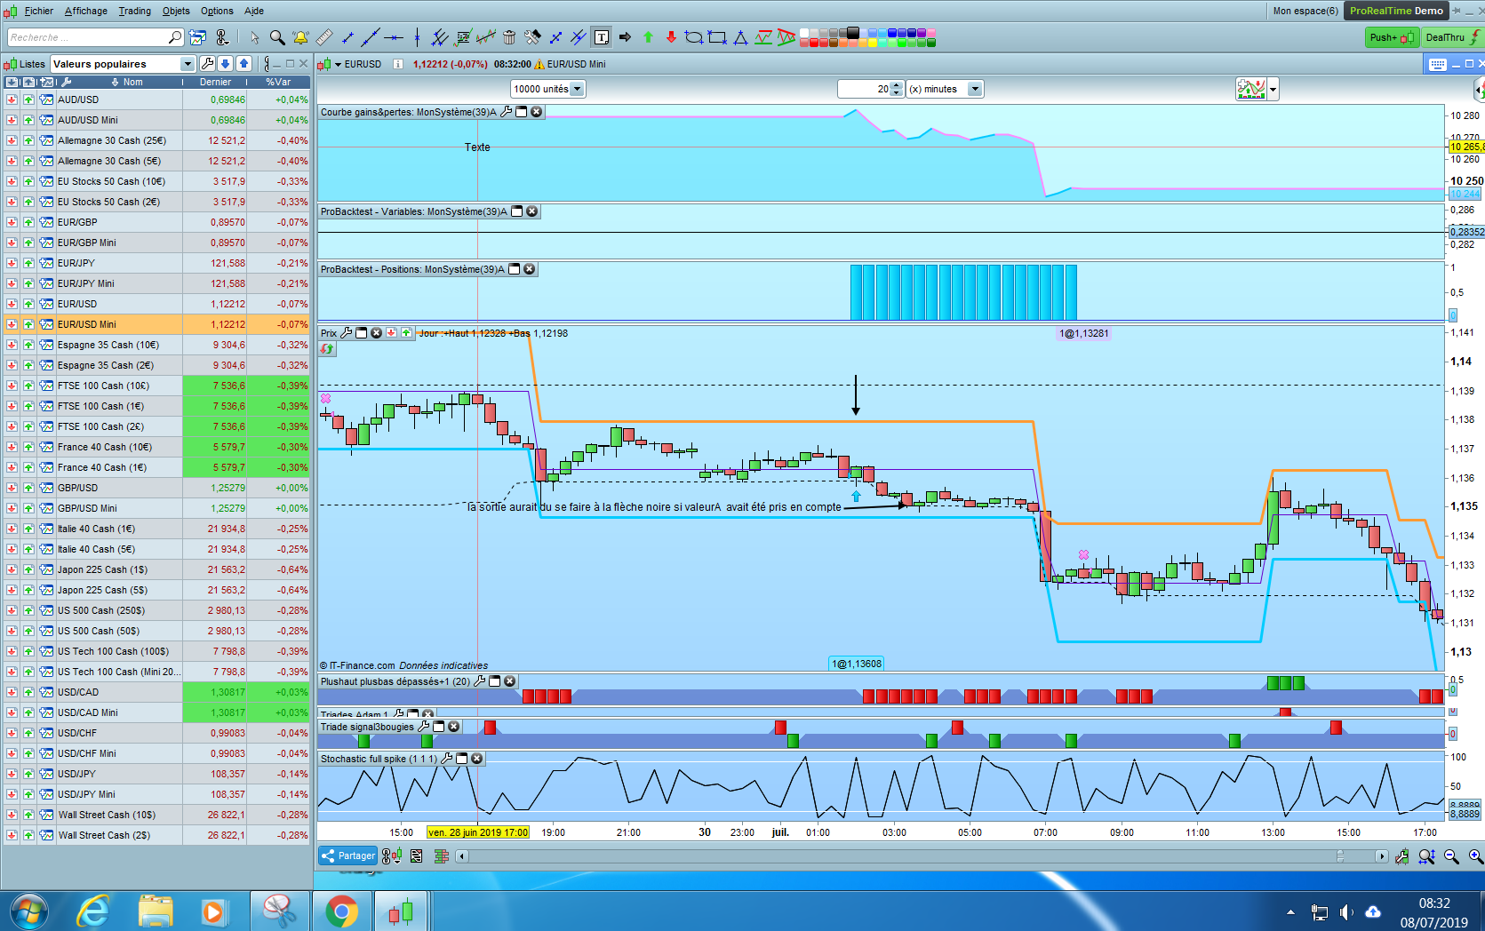
Task: Click the red plus icon beside AUD/USD
Action: pyautogui.click(x=12, y=99)
